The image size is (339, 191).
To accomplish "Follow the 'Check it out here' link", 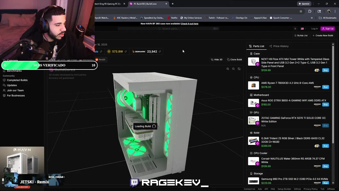I will tap(190, 24).
